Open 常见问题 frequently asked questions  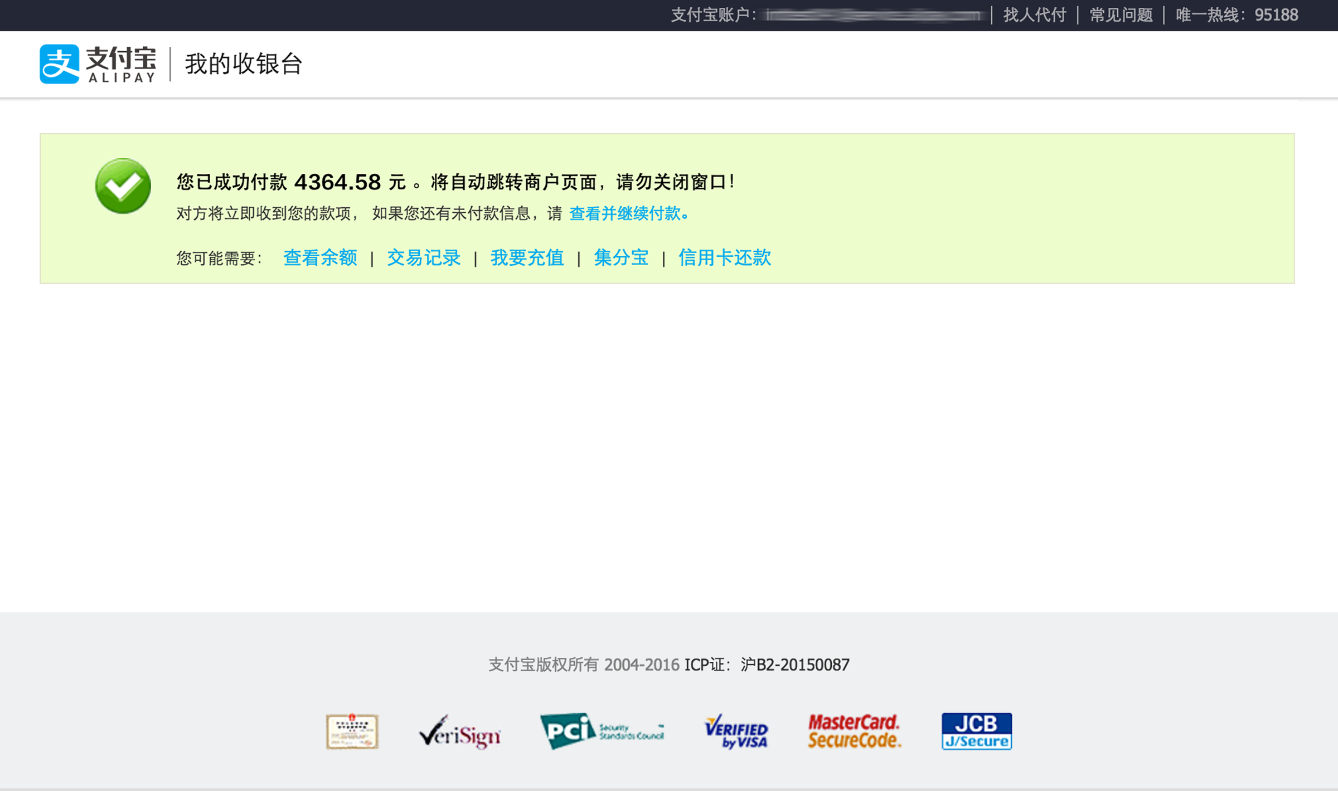[x=1121, y=15]
